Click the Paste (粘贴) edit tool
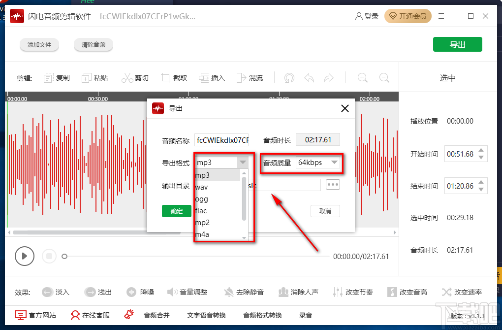Viewport: 502px width, 330px height. 95,78
